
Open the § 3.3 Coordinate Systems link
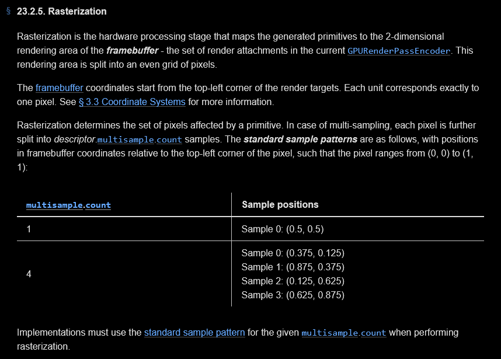(x=132, y=102)
